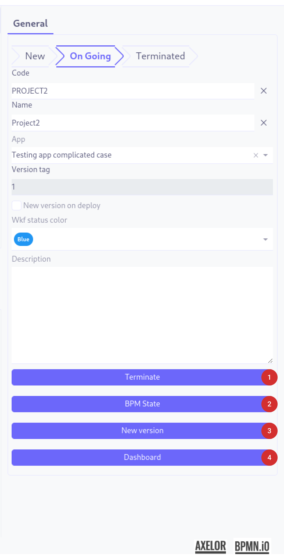Click the AXELOR logo

pos(211,546)
